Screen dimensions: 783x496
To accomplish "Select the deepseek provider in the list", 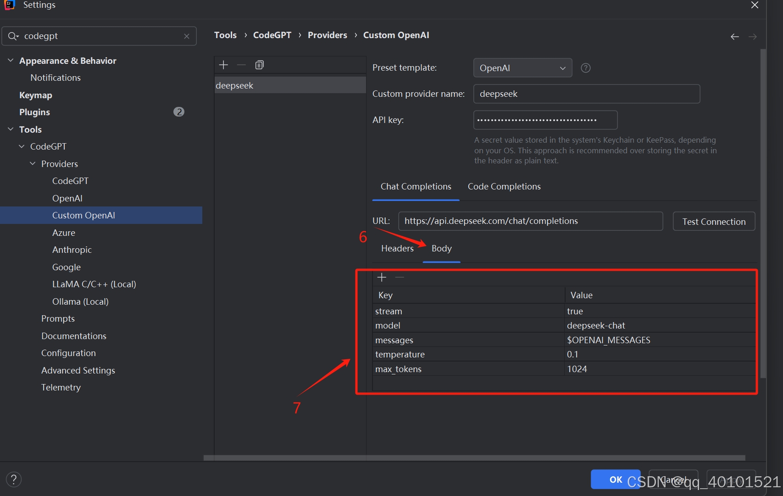I will 290,85.
